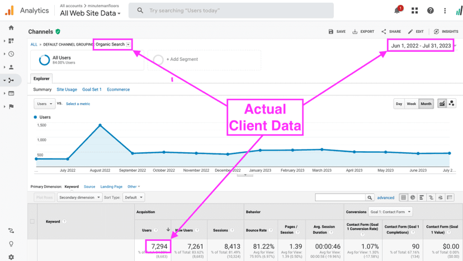Click the Export button
The width and height of the screenshot is (463, 261).
click(x=363, y=32)
